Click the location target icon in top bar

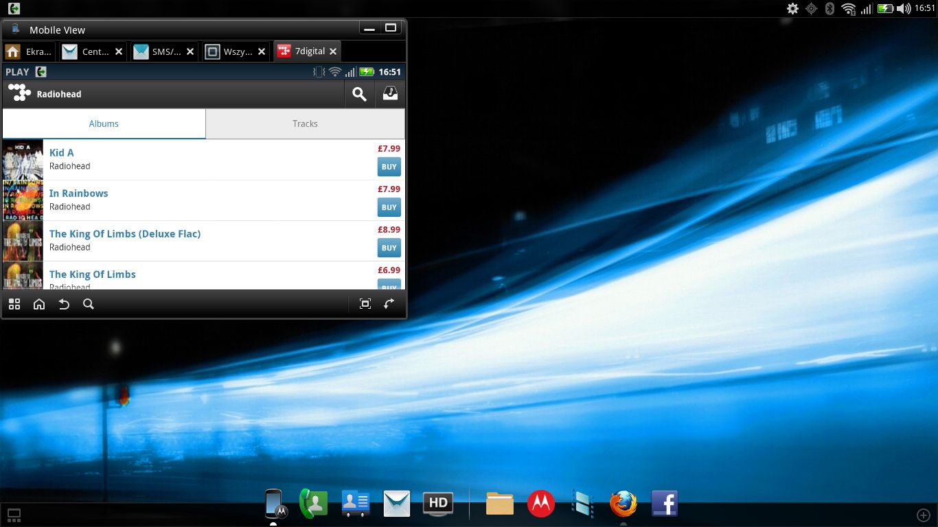point(811,8)
